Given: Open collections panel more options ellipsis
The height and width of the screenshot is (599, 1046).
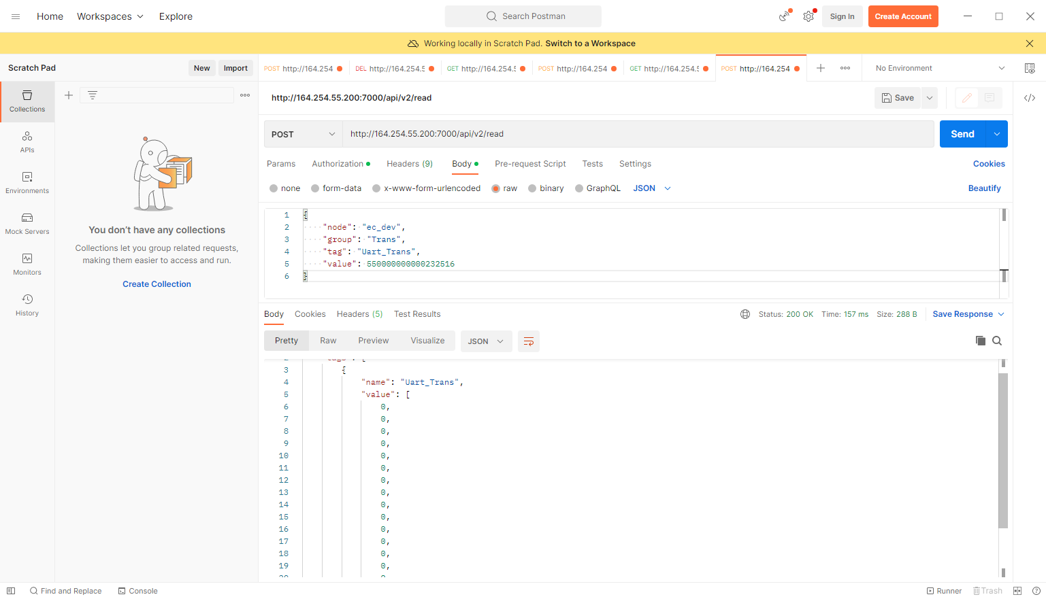Looking at the screenshot, I should coord(245,95).
